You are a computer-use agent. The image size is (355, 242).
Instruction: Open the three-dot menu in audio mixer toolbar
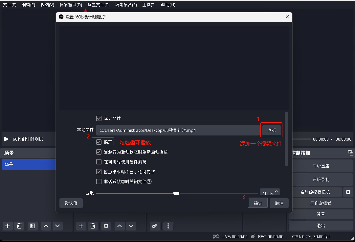168,226
